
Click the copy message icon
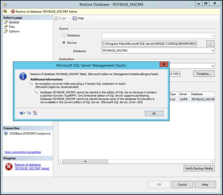click(x=29, y=113)
